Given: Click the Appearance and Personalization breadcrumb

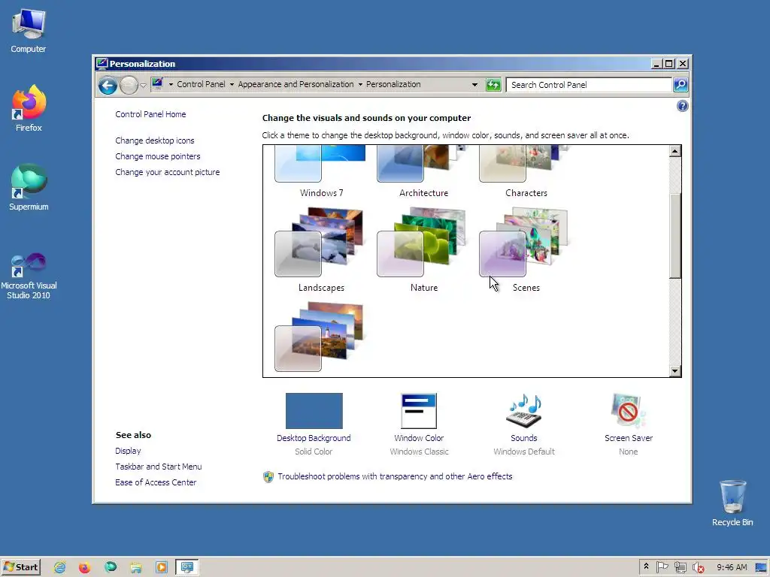Looking at the screenshot, I should pyautogui.click(x=296, y=84).
